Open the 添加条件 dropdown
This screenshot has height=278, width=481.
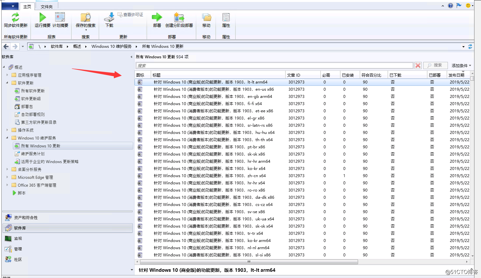[x=461, y=65]
